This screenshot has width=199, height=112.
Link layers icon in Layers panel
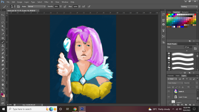point(170,105)
